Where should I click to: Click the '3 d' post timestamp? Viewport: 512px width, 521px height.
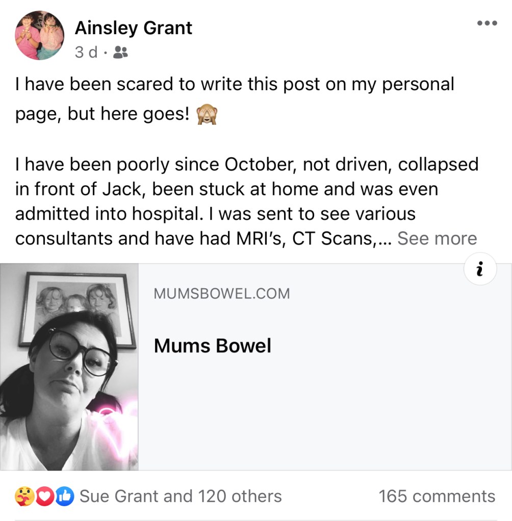click(x=86, y=52)
